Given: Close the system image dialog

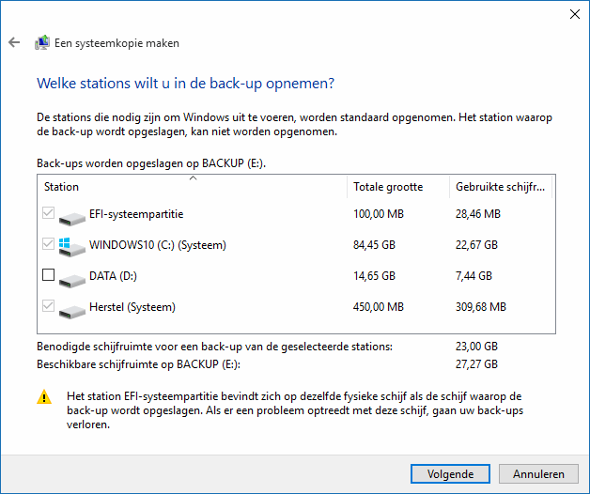Looking at the screenshot, I should [x=575, y=14].
